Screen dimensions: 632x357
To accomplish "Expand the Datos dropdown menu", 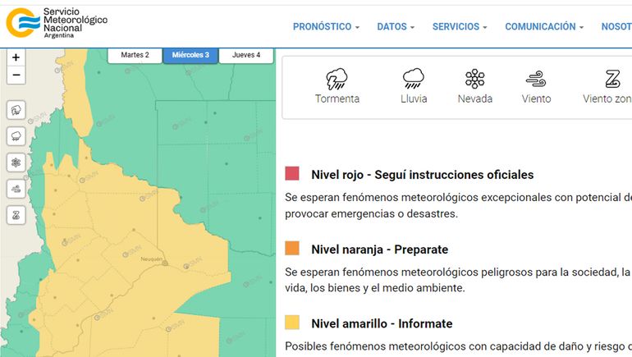I will pos(396,26).
